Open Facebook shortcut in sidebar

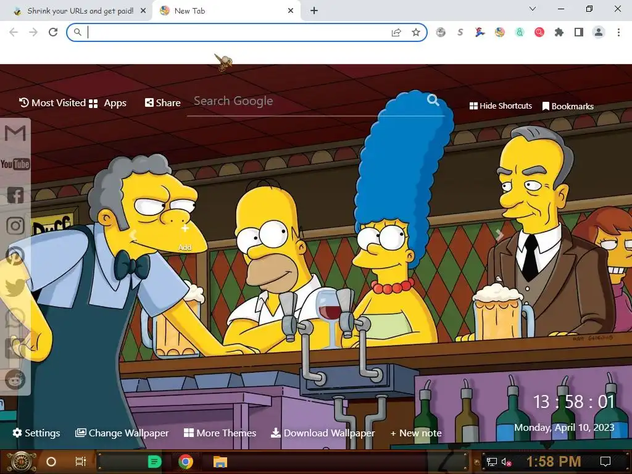pyautogui.click(x=15, y=195)
